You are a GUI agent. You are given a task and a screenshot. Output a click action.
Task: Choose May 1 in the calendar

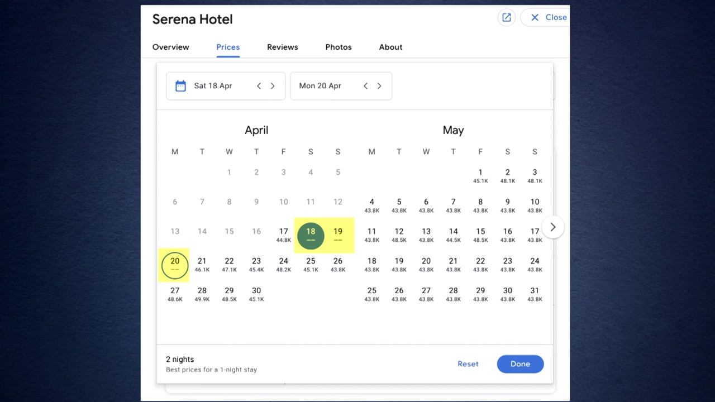(480, 176)
